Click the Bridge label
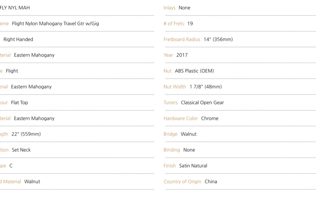The width and height of the screenshot is (316, 197). click(171, 134)
